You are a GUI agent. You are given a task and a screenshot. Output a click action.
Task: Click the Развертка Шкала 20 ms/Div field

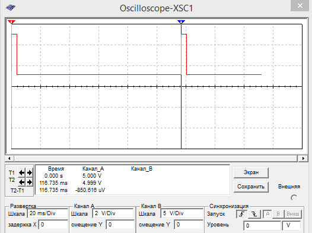(x=47, y=213)
